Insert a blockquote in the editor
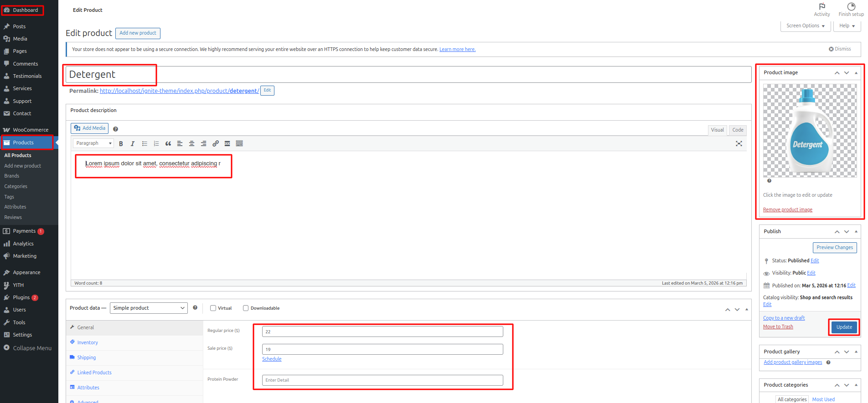This screenshot has width=868, height=403. [168, 143]
